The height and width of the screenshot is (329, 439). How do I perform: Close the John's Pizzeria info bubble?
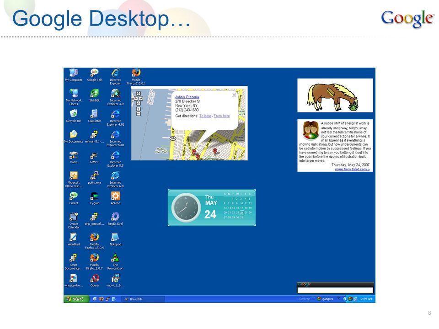point(234,95)
